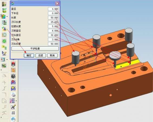Open dropdown arrow beside teal page icon
The height and width of the screenshot is (122, 153).
click(x=7, y=59)
